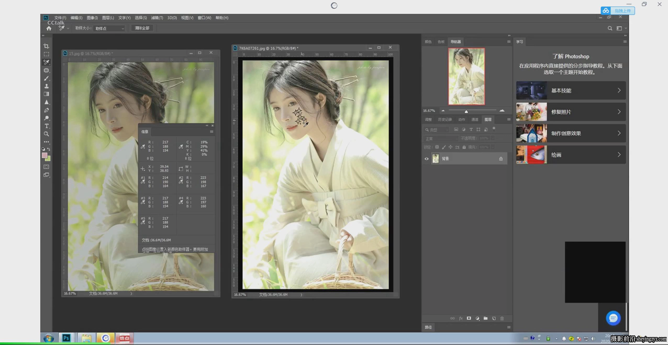Expand the 制作创意效果 tutorial category
The width and height of the screenshot is (668, 345).
click(571, 133)
